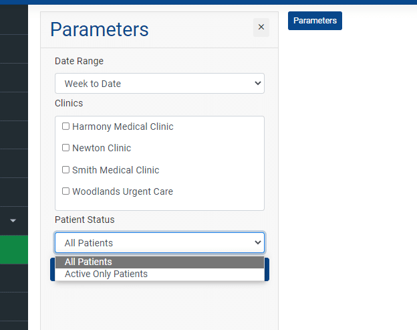This screenshot has height=330, width=417.
Task: Click the Week to Date chevron arrow
Action: (257, 83)
